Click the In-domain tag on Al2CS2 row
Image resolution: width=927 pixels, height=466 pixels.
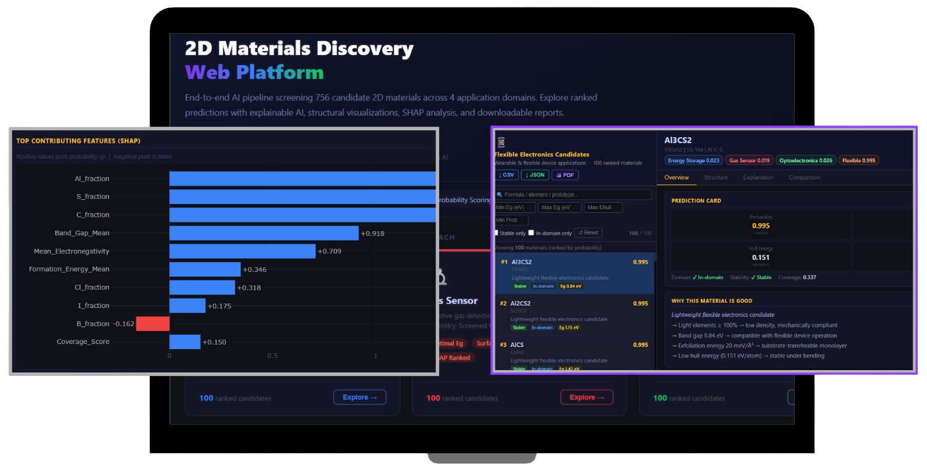(x=542, y=328)
